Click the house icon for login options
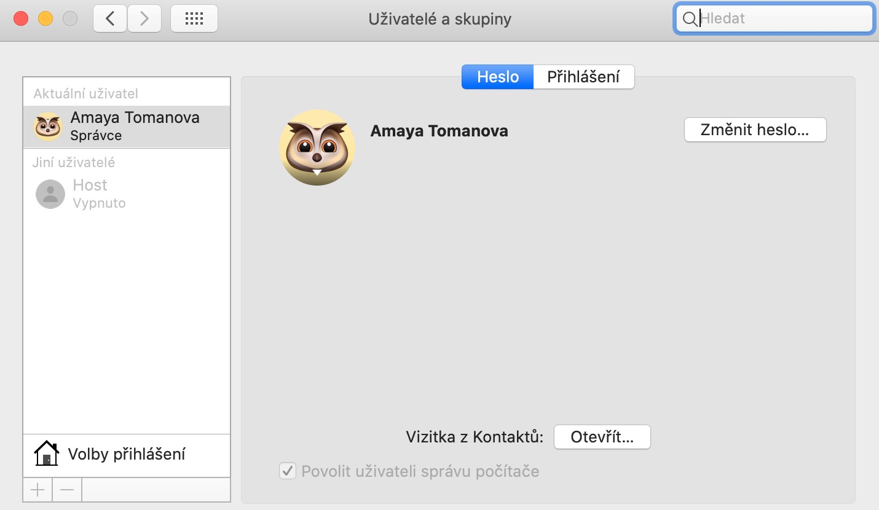Screen dimensions: 879x510 pos(47,454)
